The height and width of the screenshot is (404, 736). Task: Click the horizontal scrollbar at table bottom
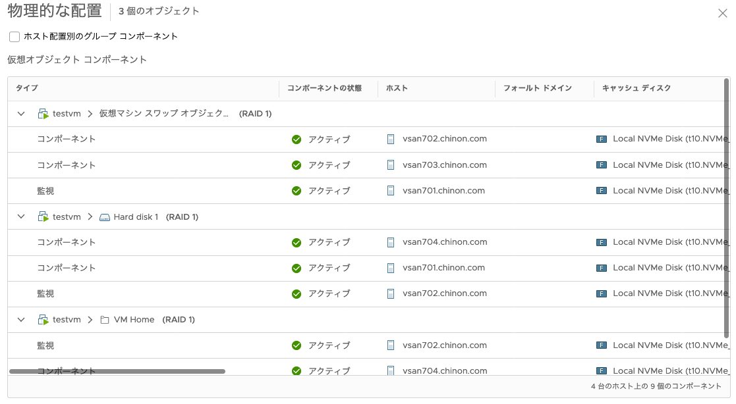[117, 372]
